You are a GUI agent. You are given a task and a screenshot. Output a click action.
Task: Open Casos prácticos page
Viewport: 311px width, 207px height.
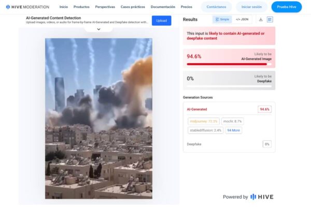click(133, 7)
